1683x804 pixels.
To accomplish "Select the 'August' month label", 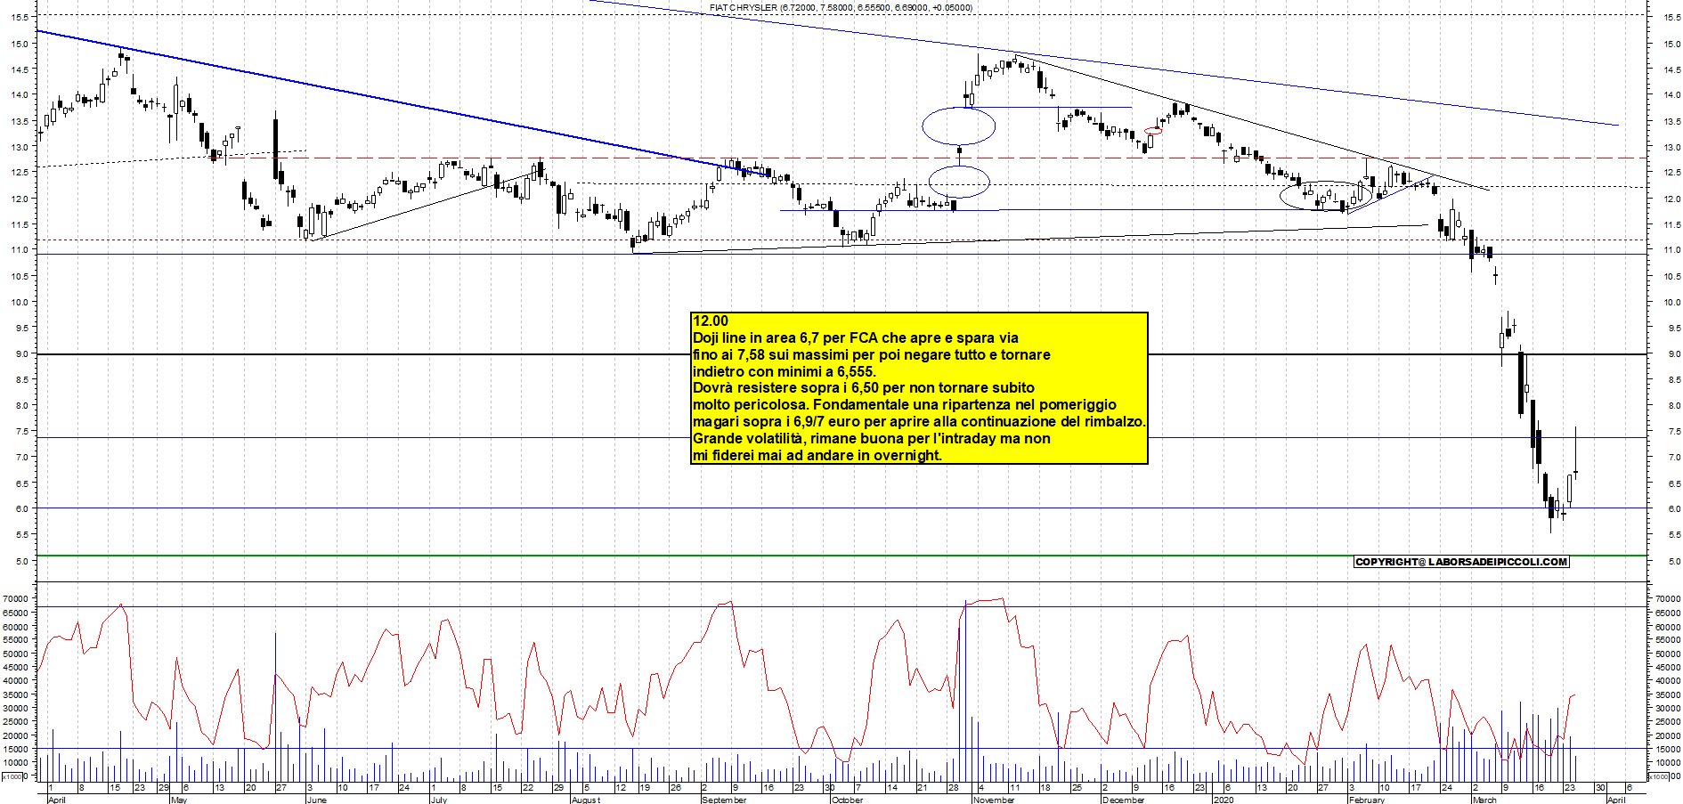I will (x=586, y=800).
